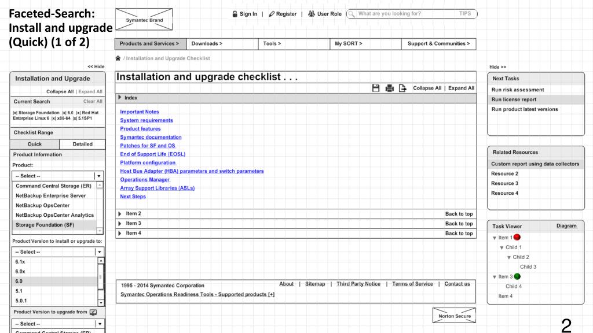Click the Norton Secure badge
This screenshot has width=593, height=333.
(x=454, y=316)
